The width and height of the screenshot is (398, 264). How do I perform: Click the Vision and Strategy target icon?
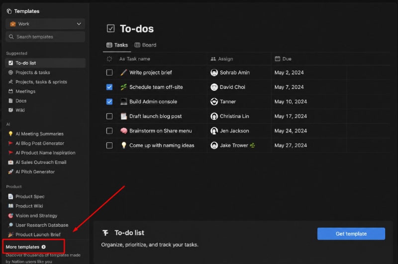click(10, 216)
